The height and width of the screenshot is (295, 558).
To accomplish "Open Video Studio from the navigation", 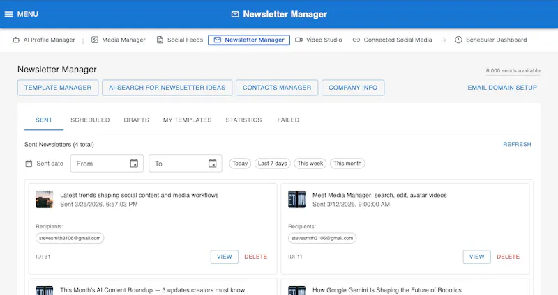I will (319, 40).
